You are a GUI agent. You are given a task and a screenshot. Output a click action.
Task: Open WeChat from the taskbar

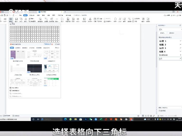click(91, 119)
